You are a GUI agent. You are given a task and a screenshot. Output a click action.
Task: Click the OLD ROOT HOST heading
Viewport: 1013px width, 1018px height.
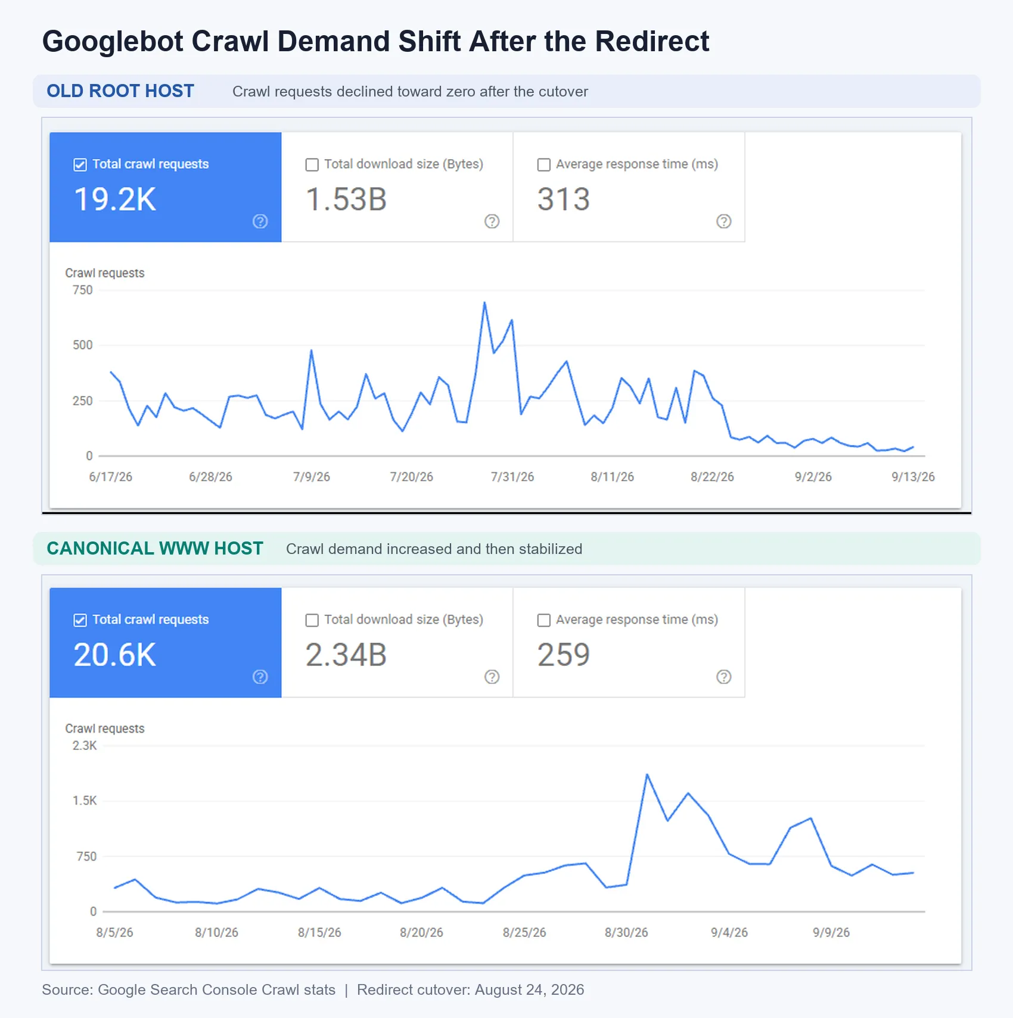tap(120, 91)
